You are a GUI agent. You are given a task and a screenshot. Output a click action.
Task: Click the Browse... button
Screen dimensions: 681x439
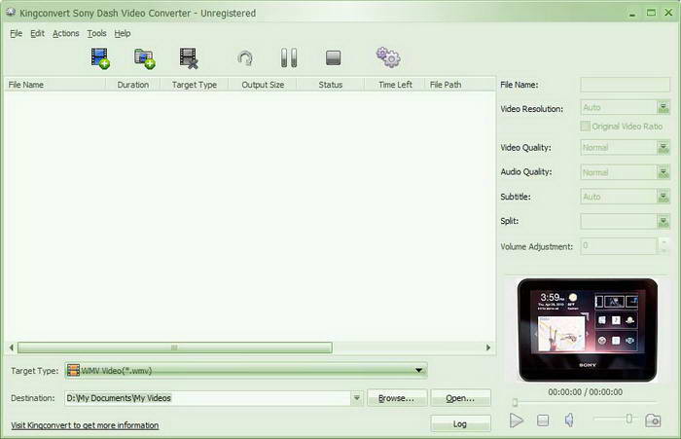pyautogui.click(x=397, y=398)
